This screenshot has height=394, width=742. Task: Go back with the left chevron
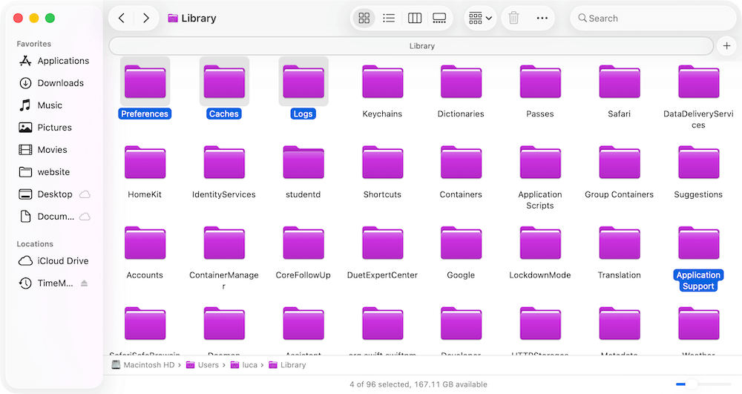[122, 19]
